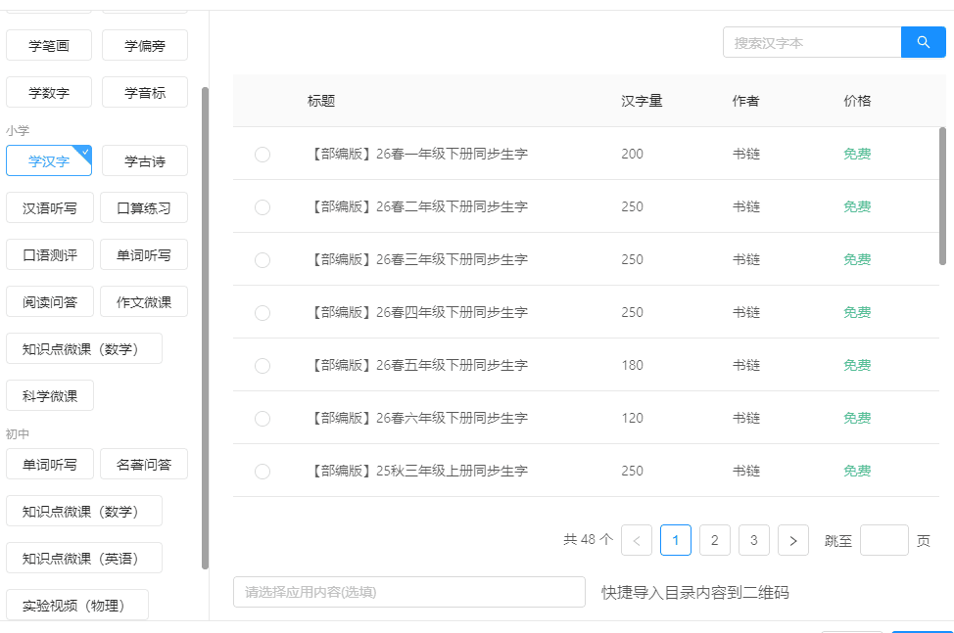Select 学笔画 in the sidebar
954x633 pixels.
pyautogui.click(x=48, y=44)
